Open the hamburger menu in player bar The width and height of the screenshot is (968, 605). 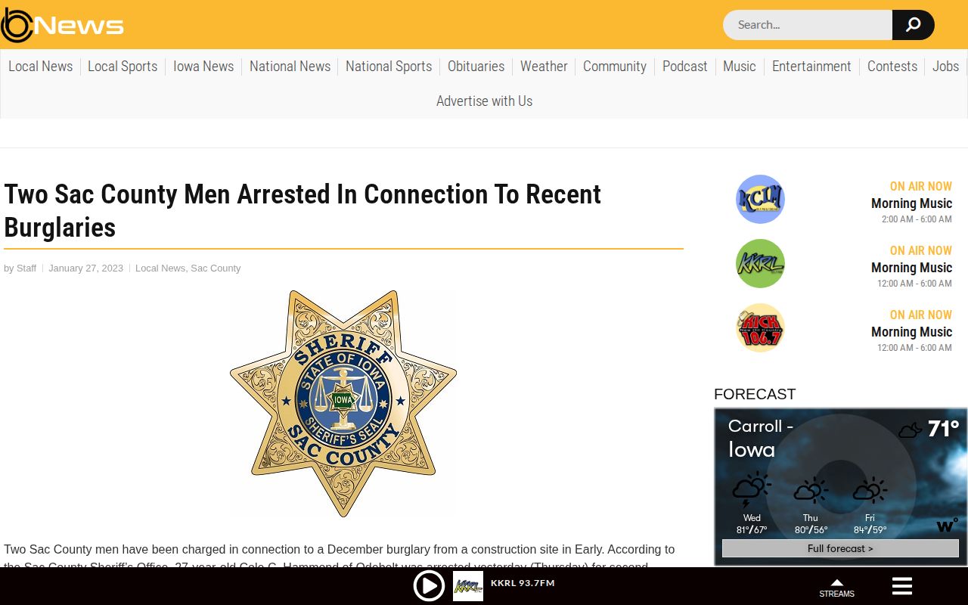click(x=902, y=586)
